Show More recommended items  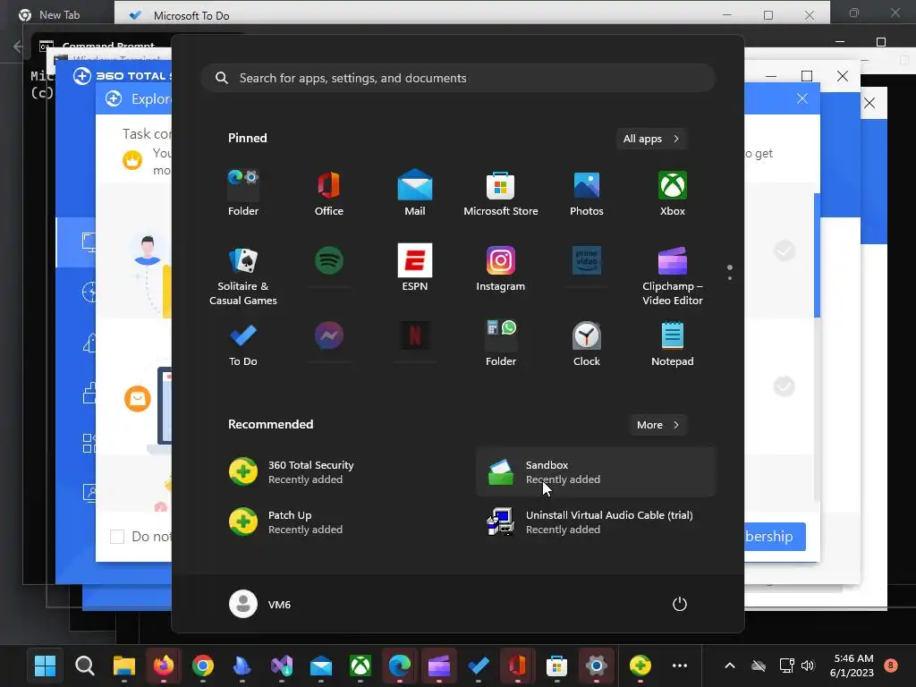click(x=657, y=425)
